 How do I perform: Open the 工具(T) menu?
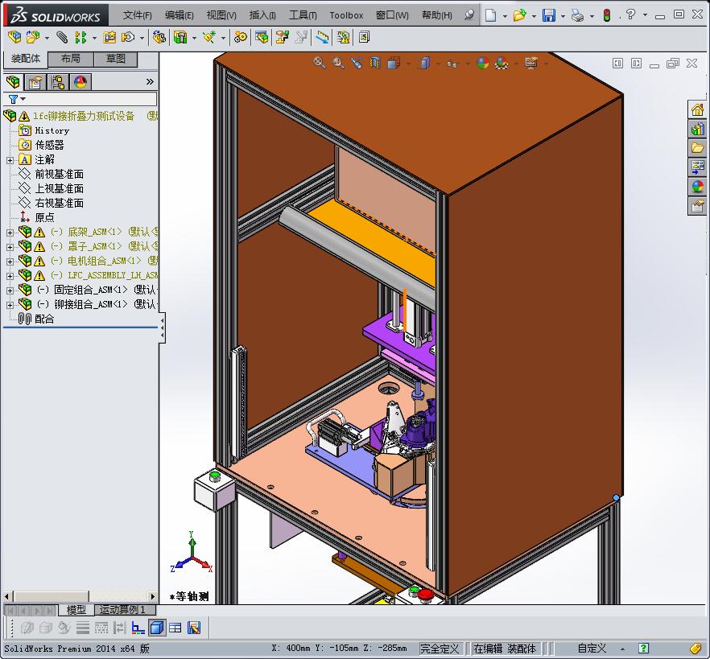(303, 15)
